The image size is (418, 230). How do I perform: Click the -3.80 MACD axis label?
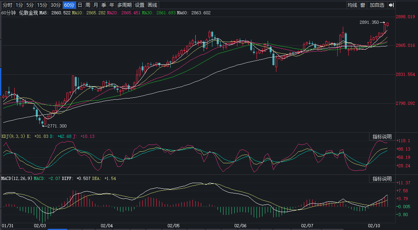tap(402, 215)
